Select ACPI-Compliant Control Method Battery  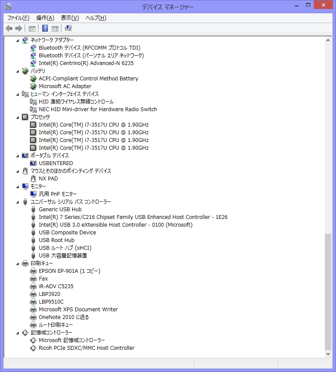(x=88, y=79)
